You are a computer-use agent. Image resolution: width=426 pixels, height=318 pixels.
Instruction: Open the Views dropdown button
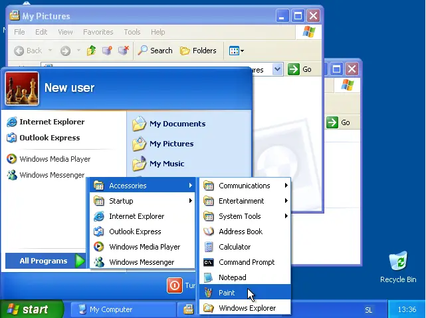236,51
